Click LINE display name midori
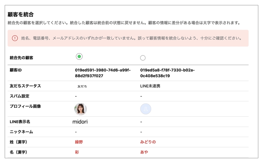The width and height of the screenshot is (263, 162). pyautogui.click(x=80, y=122)
